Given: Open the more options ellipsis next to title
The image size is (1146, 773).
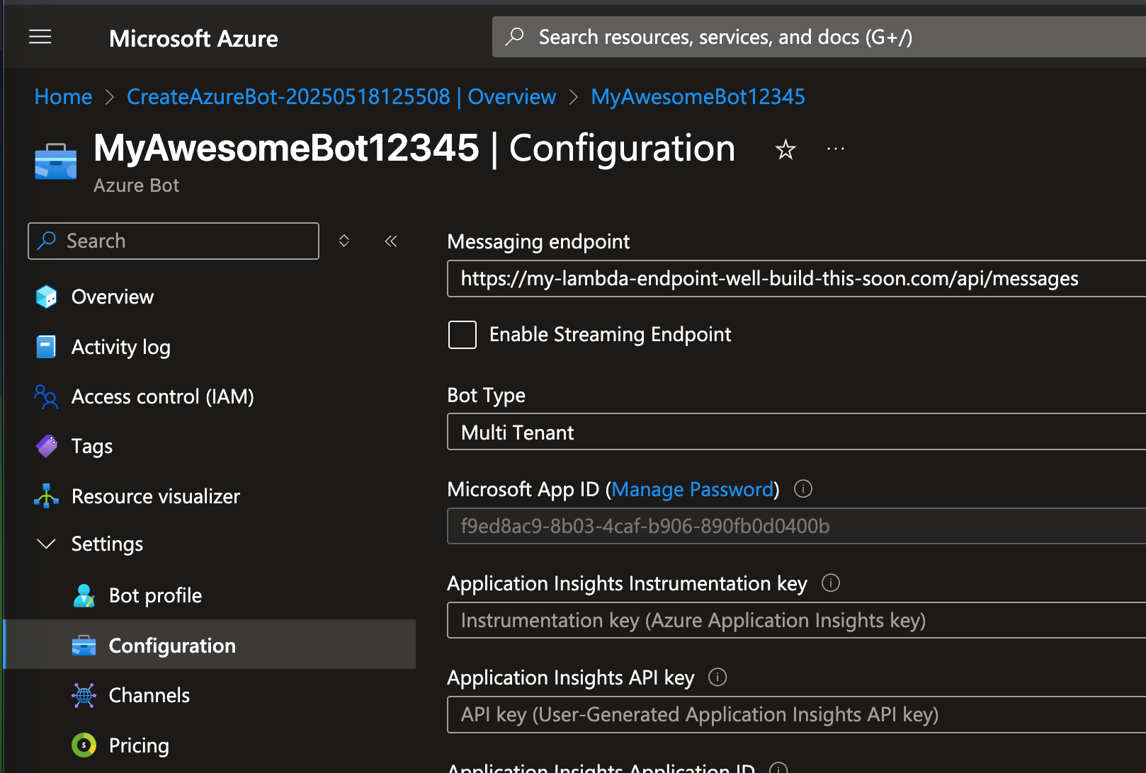Looking at the screenshot, I should click(835, 149).
